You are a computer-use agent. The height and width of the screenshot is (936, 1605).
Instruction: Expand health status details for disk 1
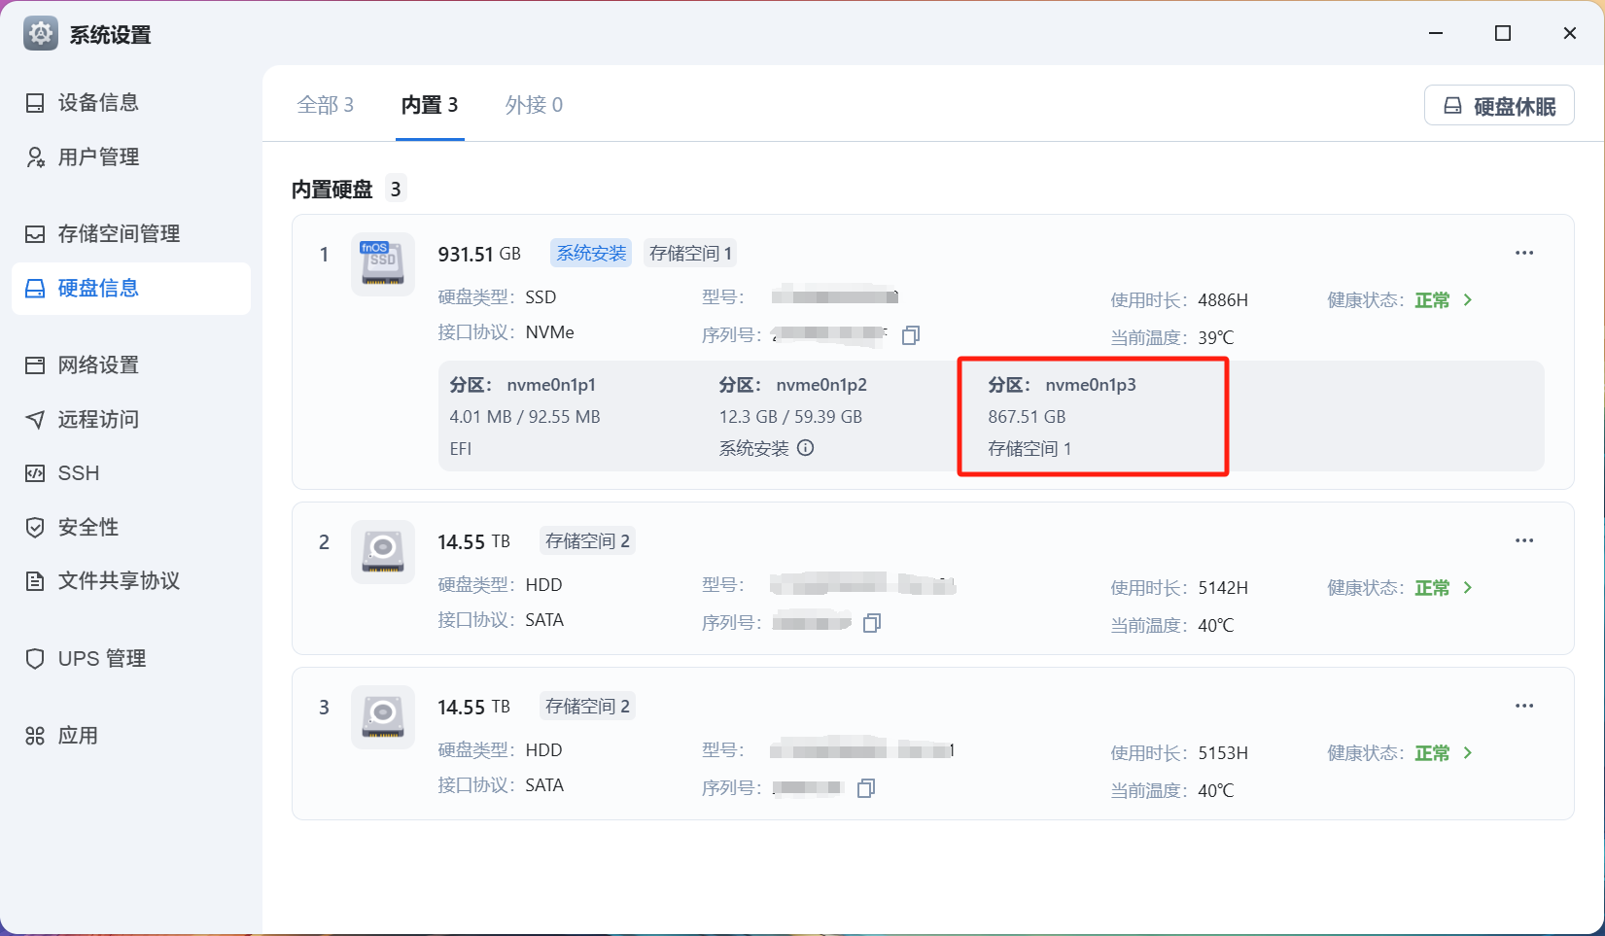(1468, 300)
